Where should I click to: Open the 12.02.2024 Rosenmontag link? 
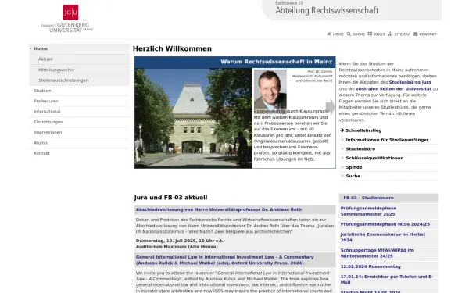[x=371, y=266]
